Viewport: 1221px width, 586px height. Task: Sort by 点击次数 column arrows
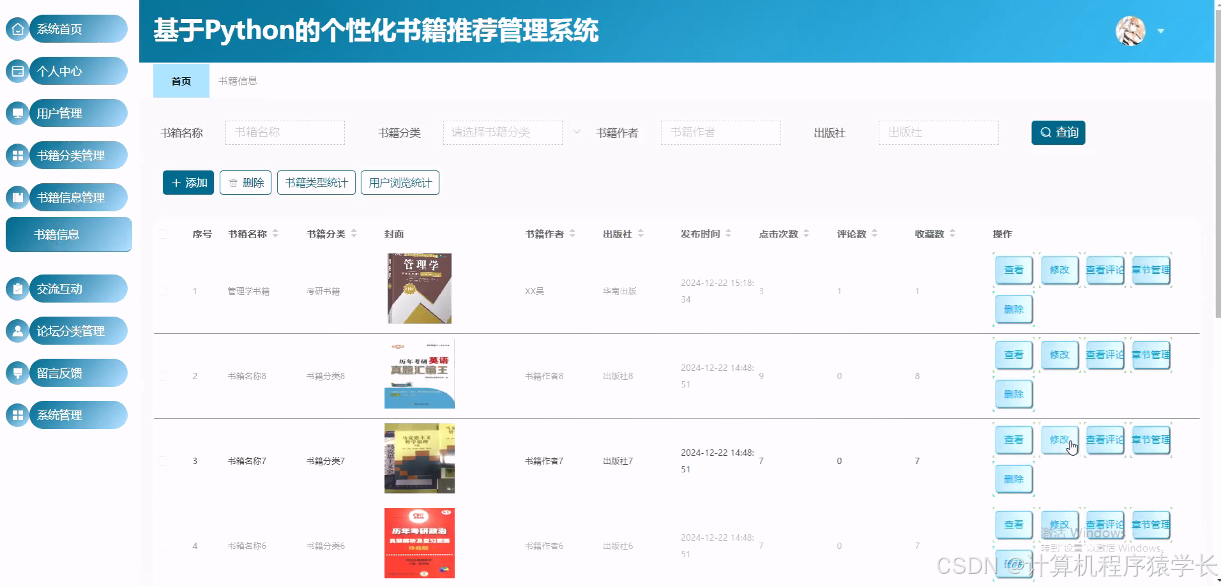[x=806, y=234]
